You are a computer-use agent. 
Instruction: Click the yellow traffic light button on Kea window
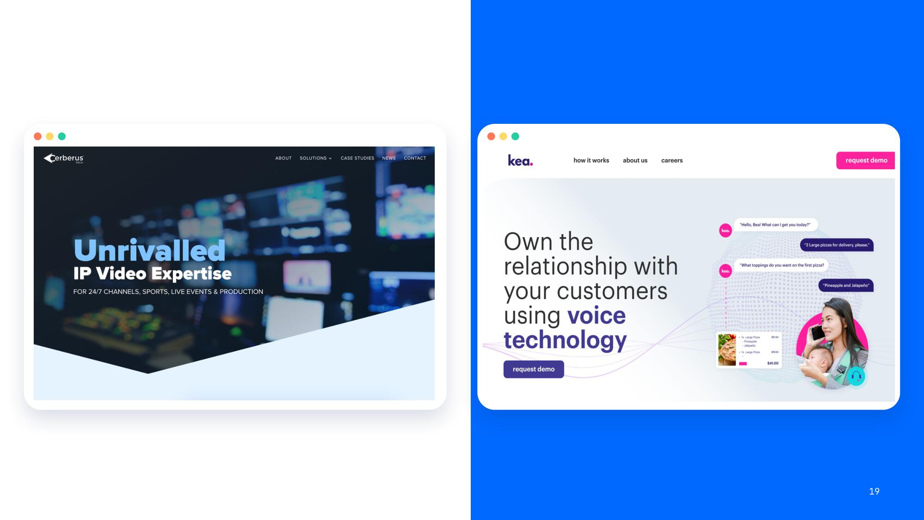click(504, 136)
